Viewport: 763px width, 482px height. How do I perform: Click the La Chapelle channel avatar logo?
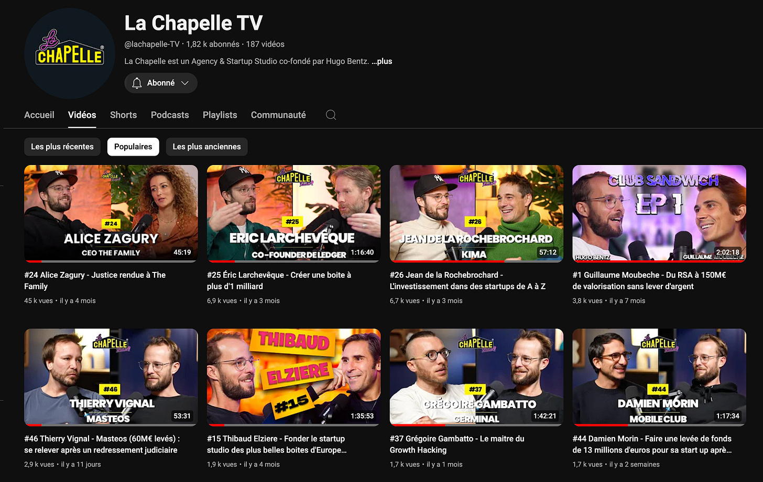click(x=70, y=53)
